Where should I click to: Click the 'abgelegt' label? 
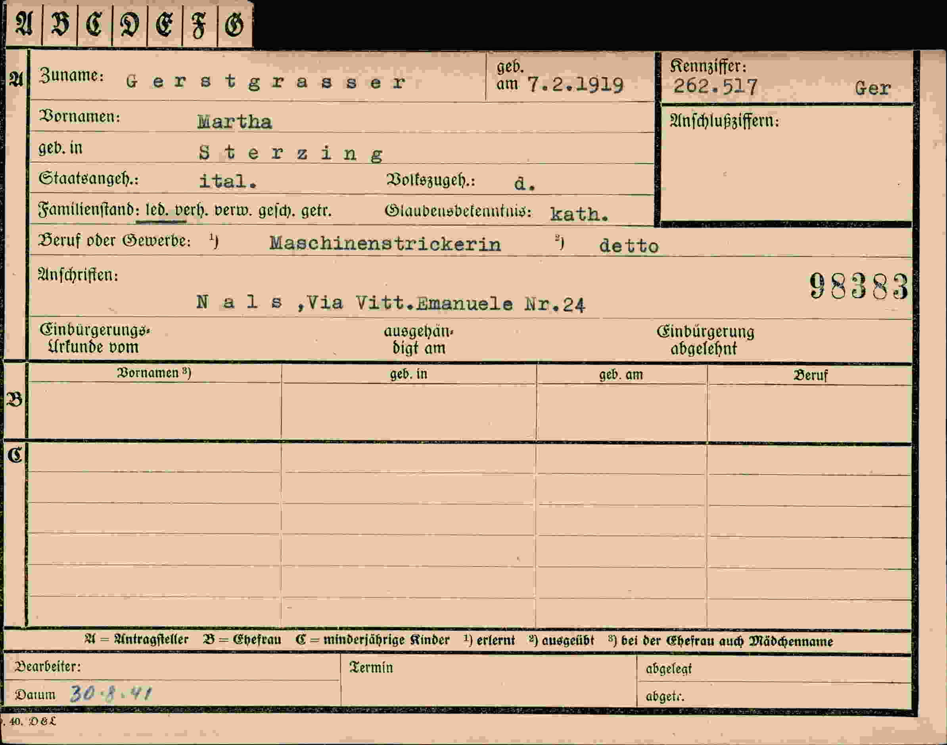pyautogui.click(x=668, y=669)
